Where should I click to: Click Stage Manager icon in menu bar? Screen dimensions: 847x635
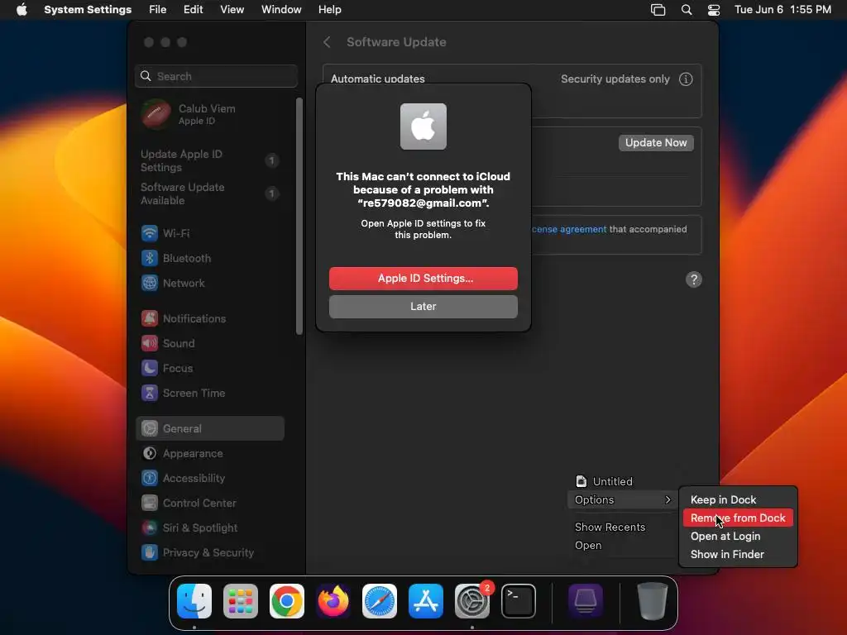658,10
